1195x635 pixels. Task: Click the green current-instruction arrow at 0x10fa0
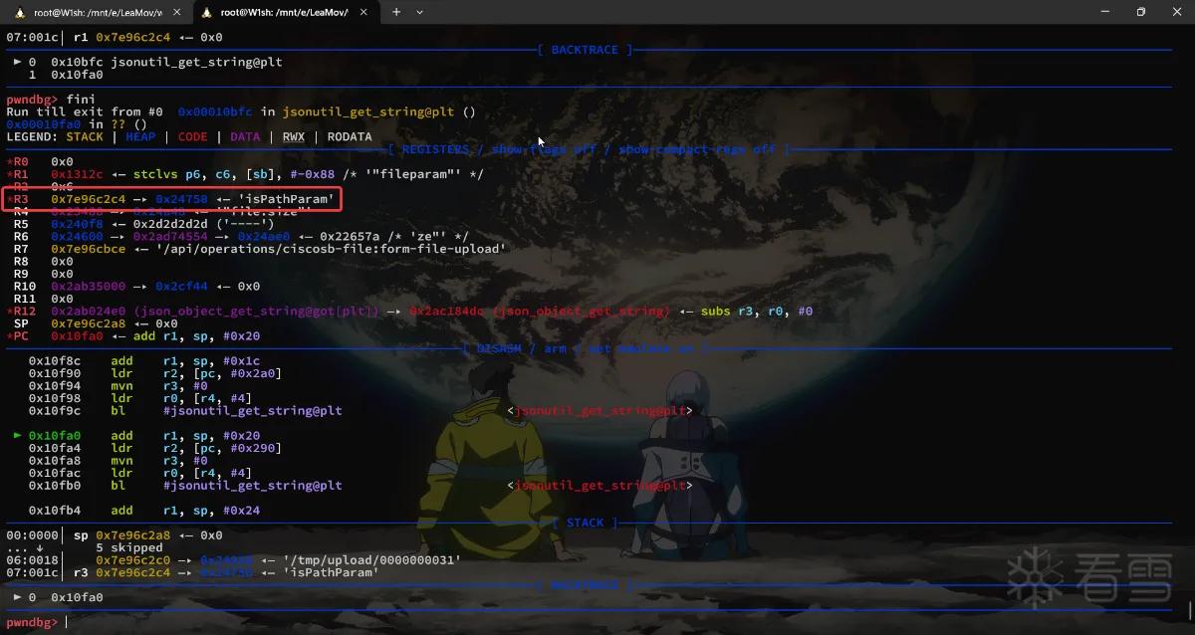(18, 436)
